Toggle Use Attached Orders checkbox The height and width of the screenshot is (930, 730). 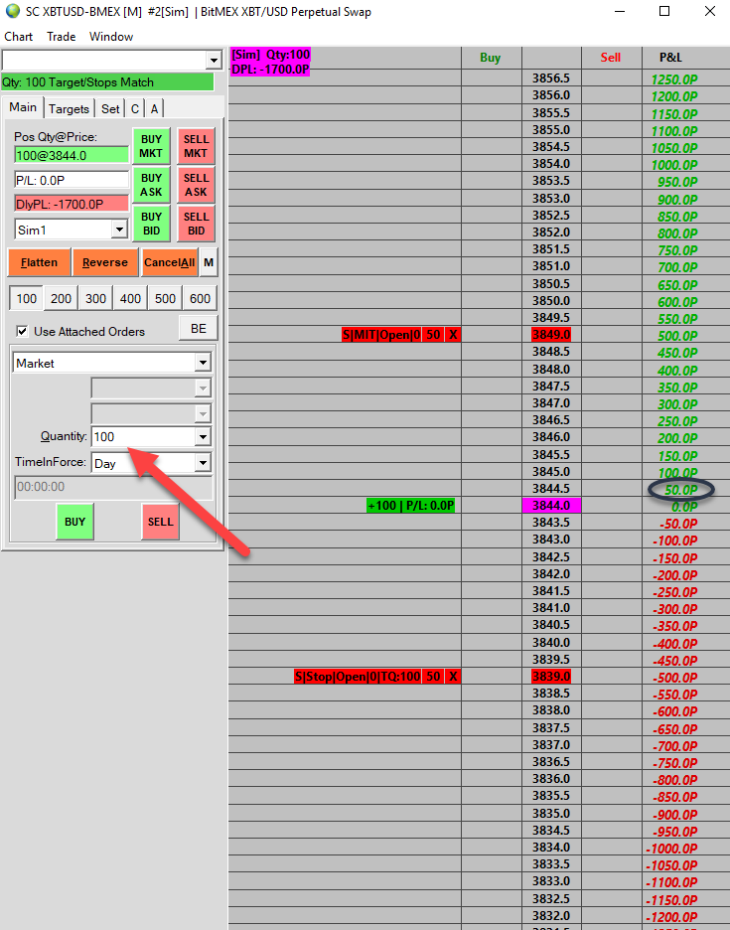(x=22, y=331)
